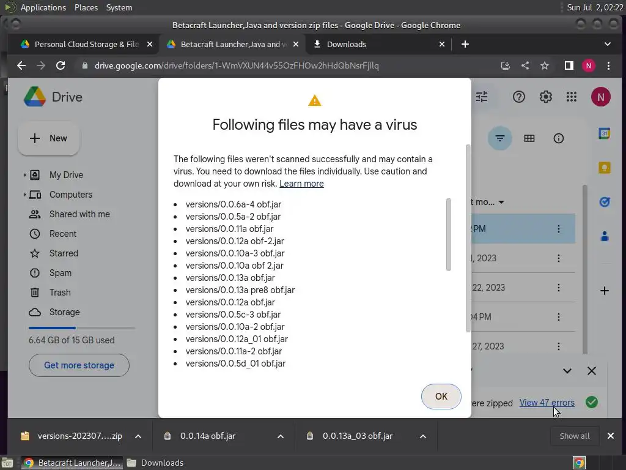Viewport: 626px width, 470px height.
Task: Open Google account N avatar
Action: click(600, 97)
